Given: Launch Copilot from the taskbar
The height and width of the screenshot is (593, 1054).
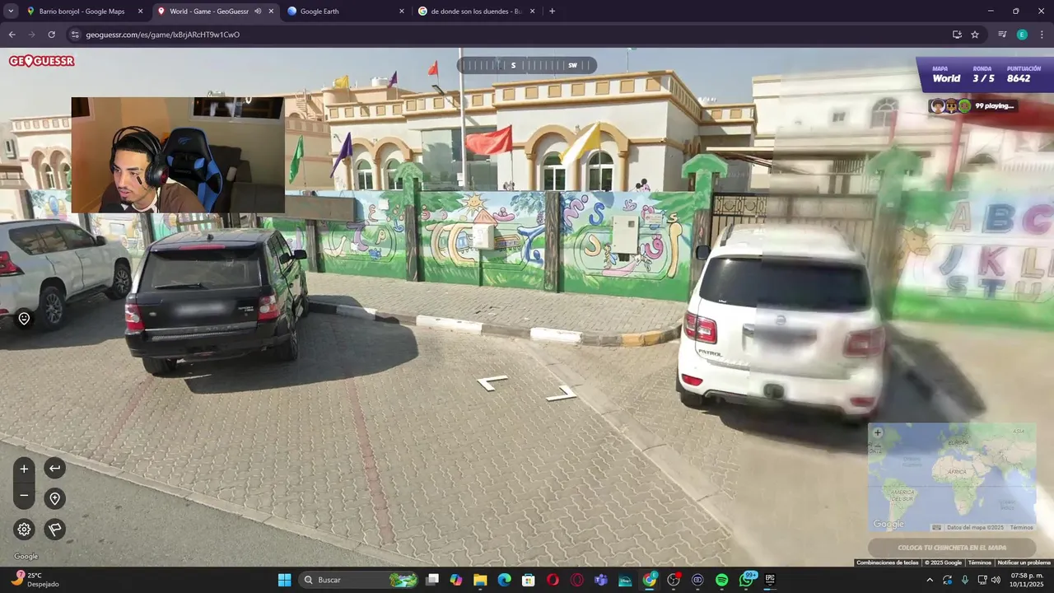Looking at the screenshot, I should pos(456,580).
